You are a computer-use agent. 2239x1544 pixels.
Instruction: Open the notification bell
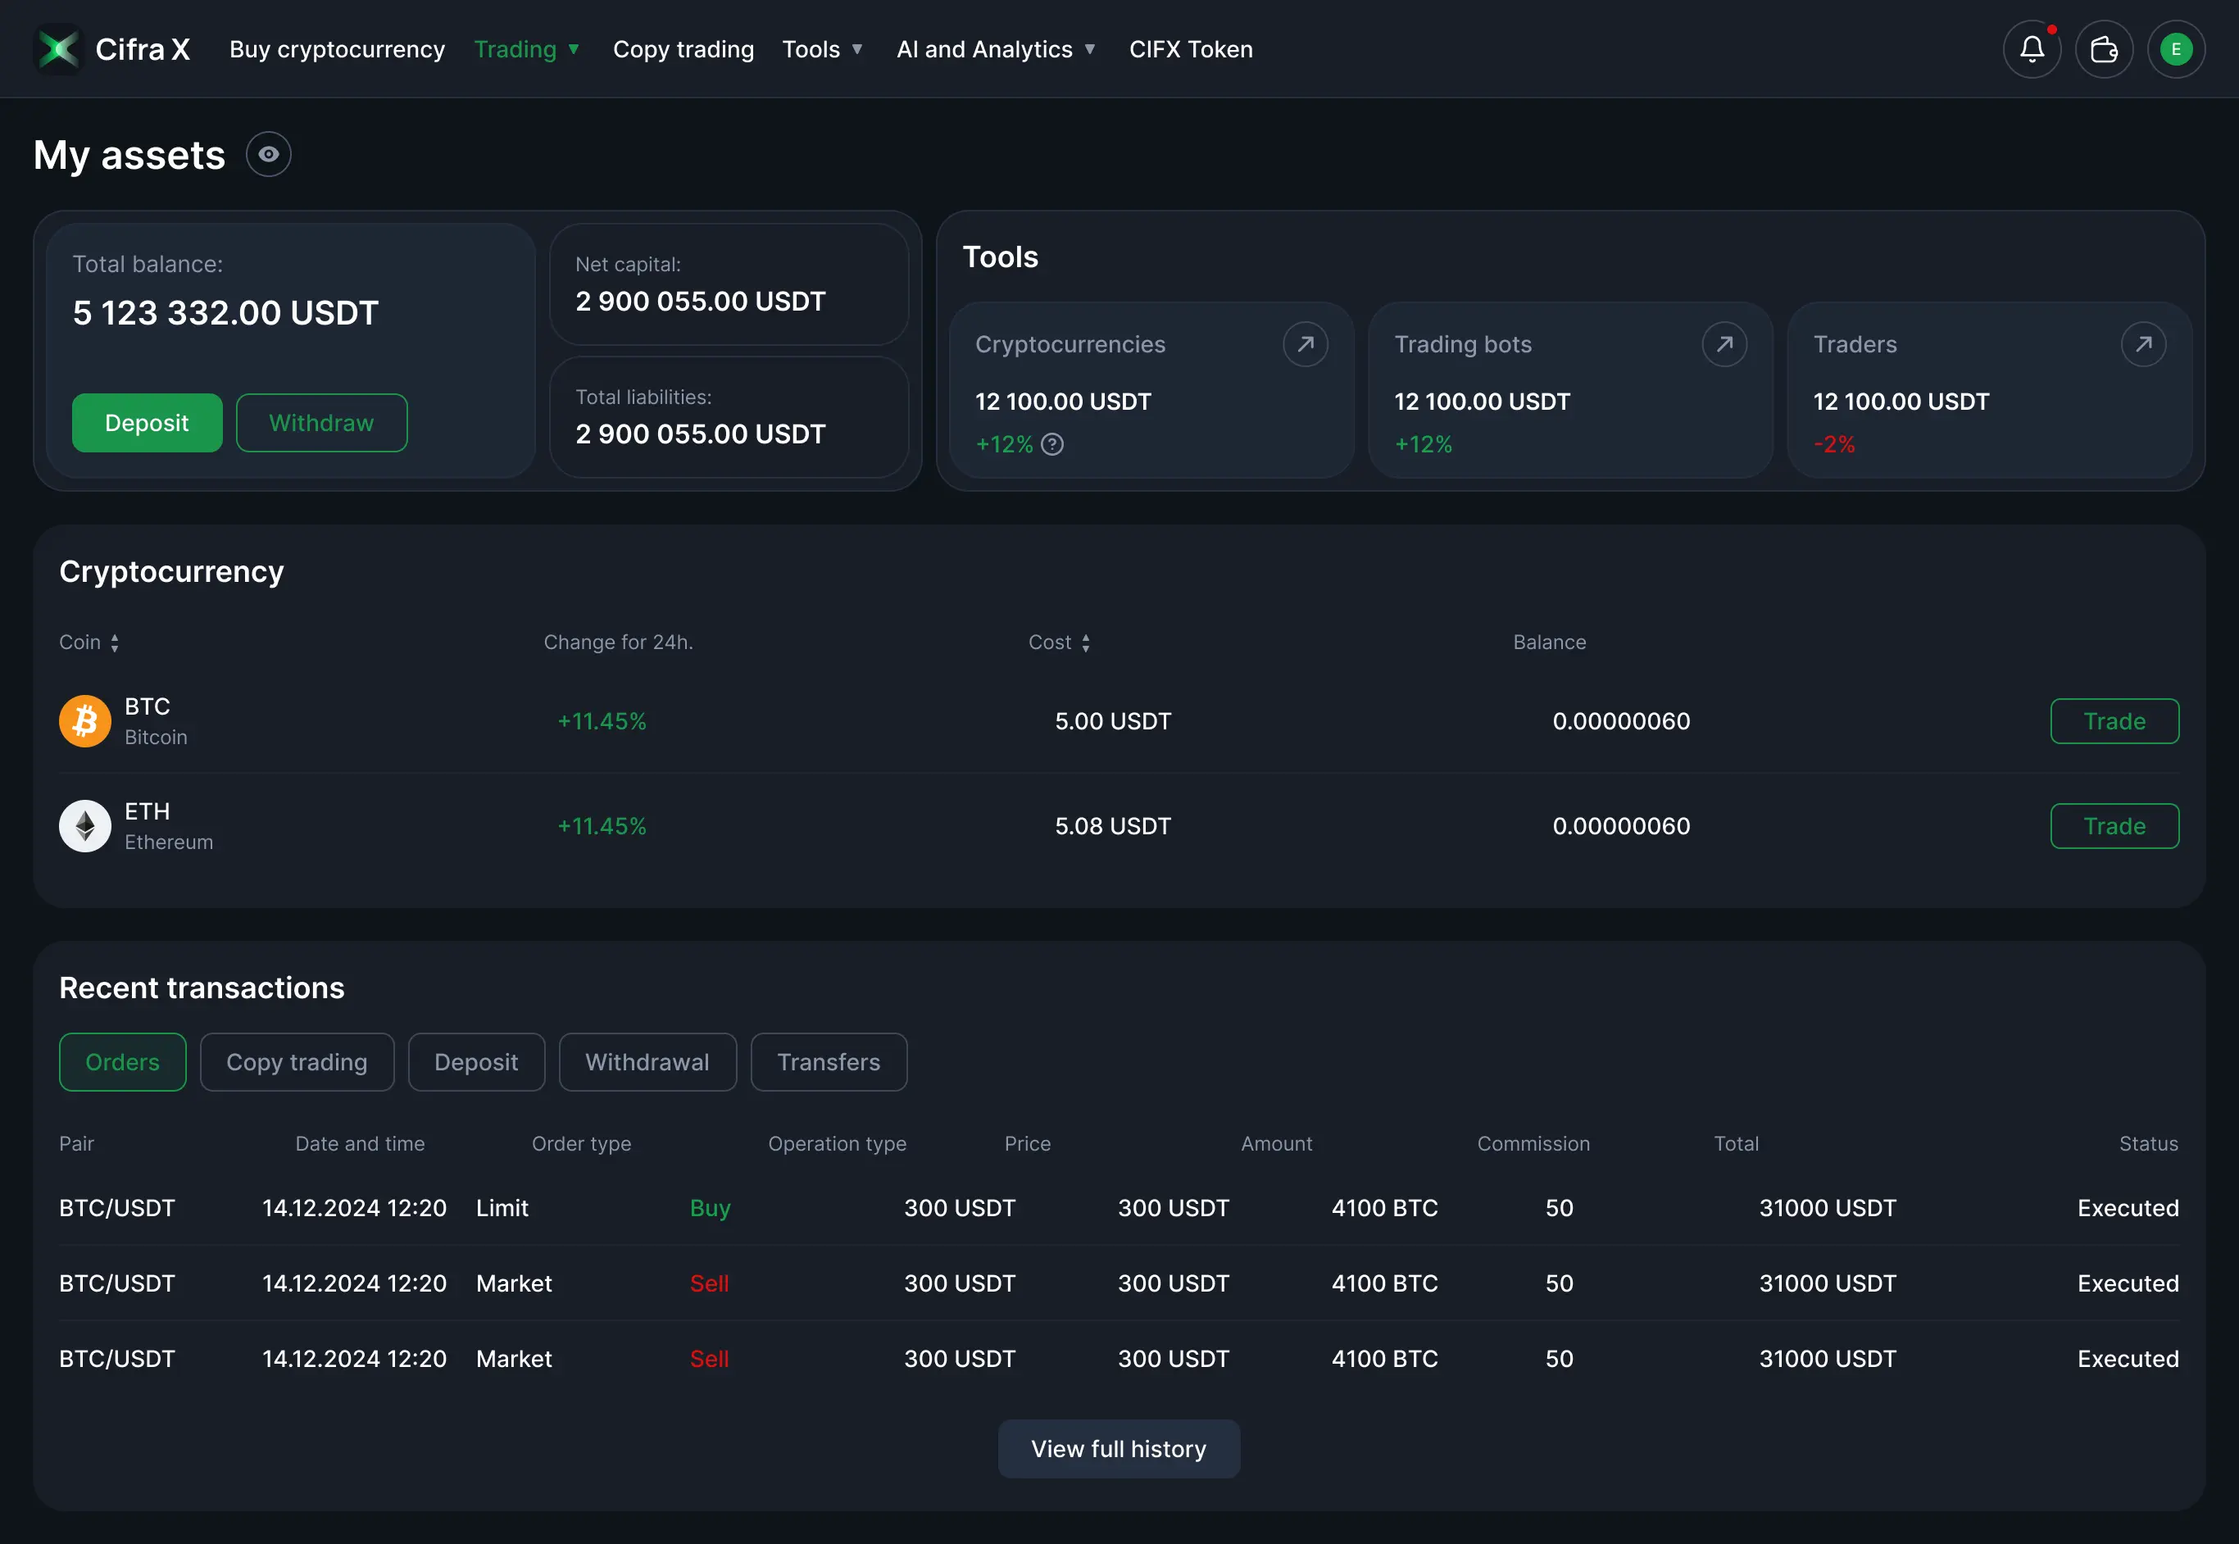pos(2031,48)
